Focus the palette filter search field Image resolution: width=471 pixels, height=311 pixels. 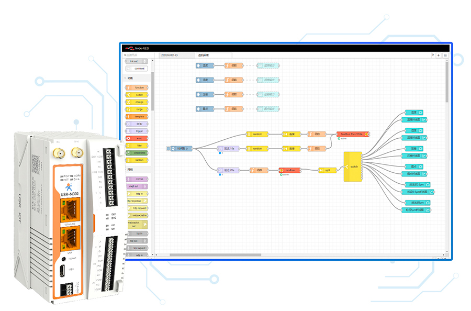click(x=138, y=55)
